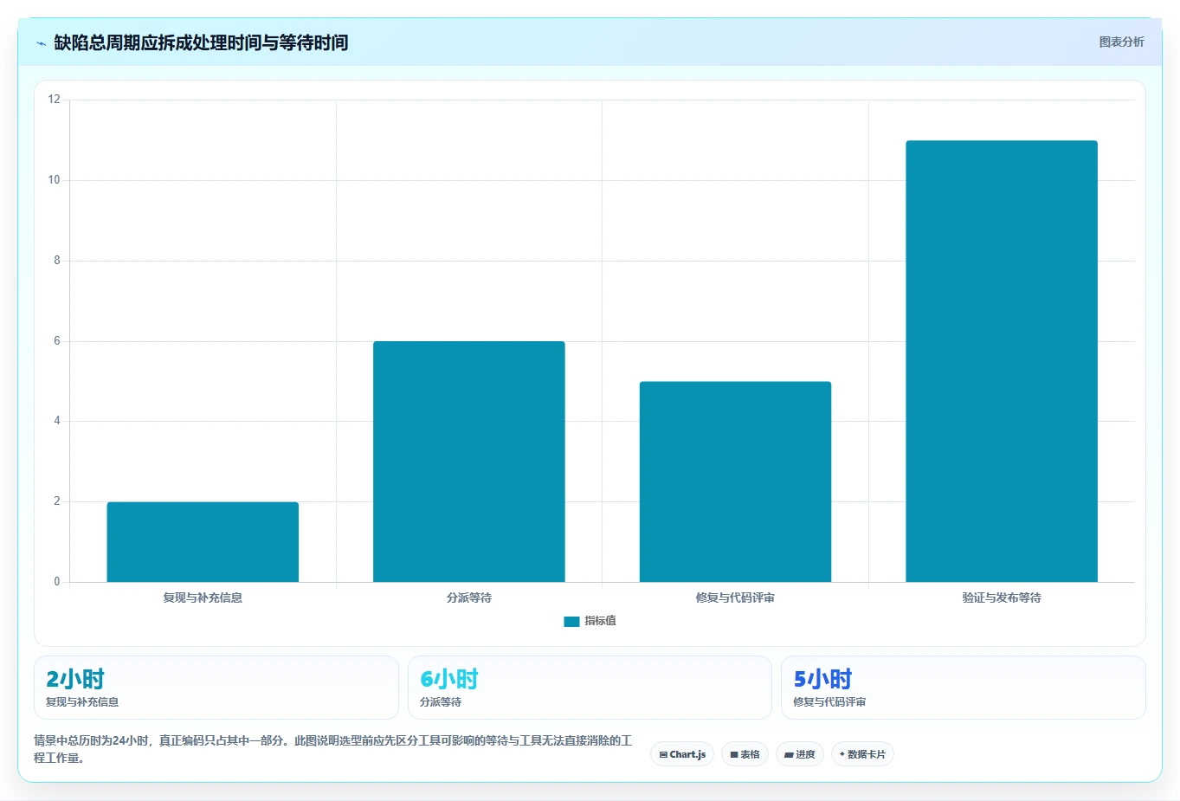Click the y-axis value 8
1180x801 pixels.
[x=57, y=261]
